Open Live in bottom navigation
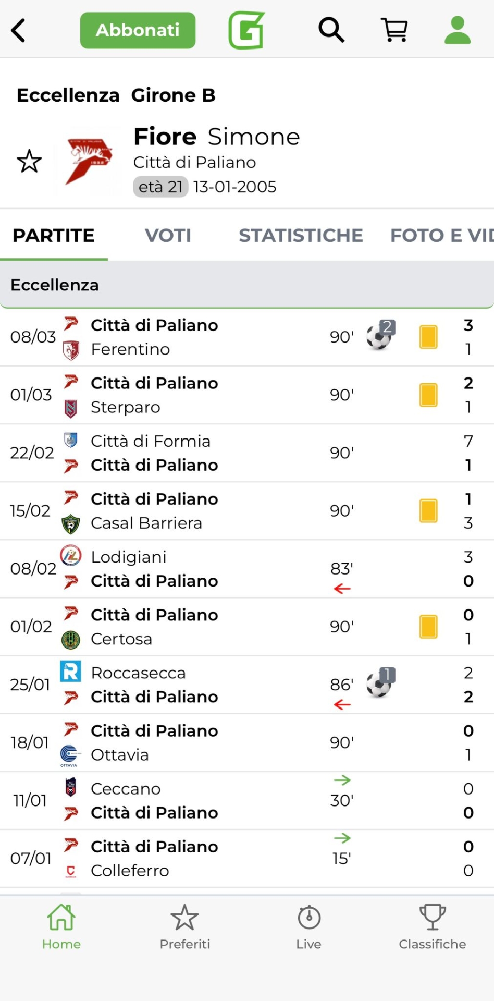Viewport: 494px width, 1001px height. tap(309, 927)
